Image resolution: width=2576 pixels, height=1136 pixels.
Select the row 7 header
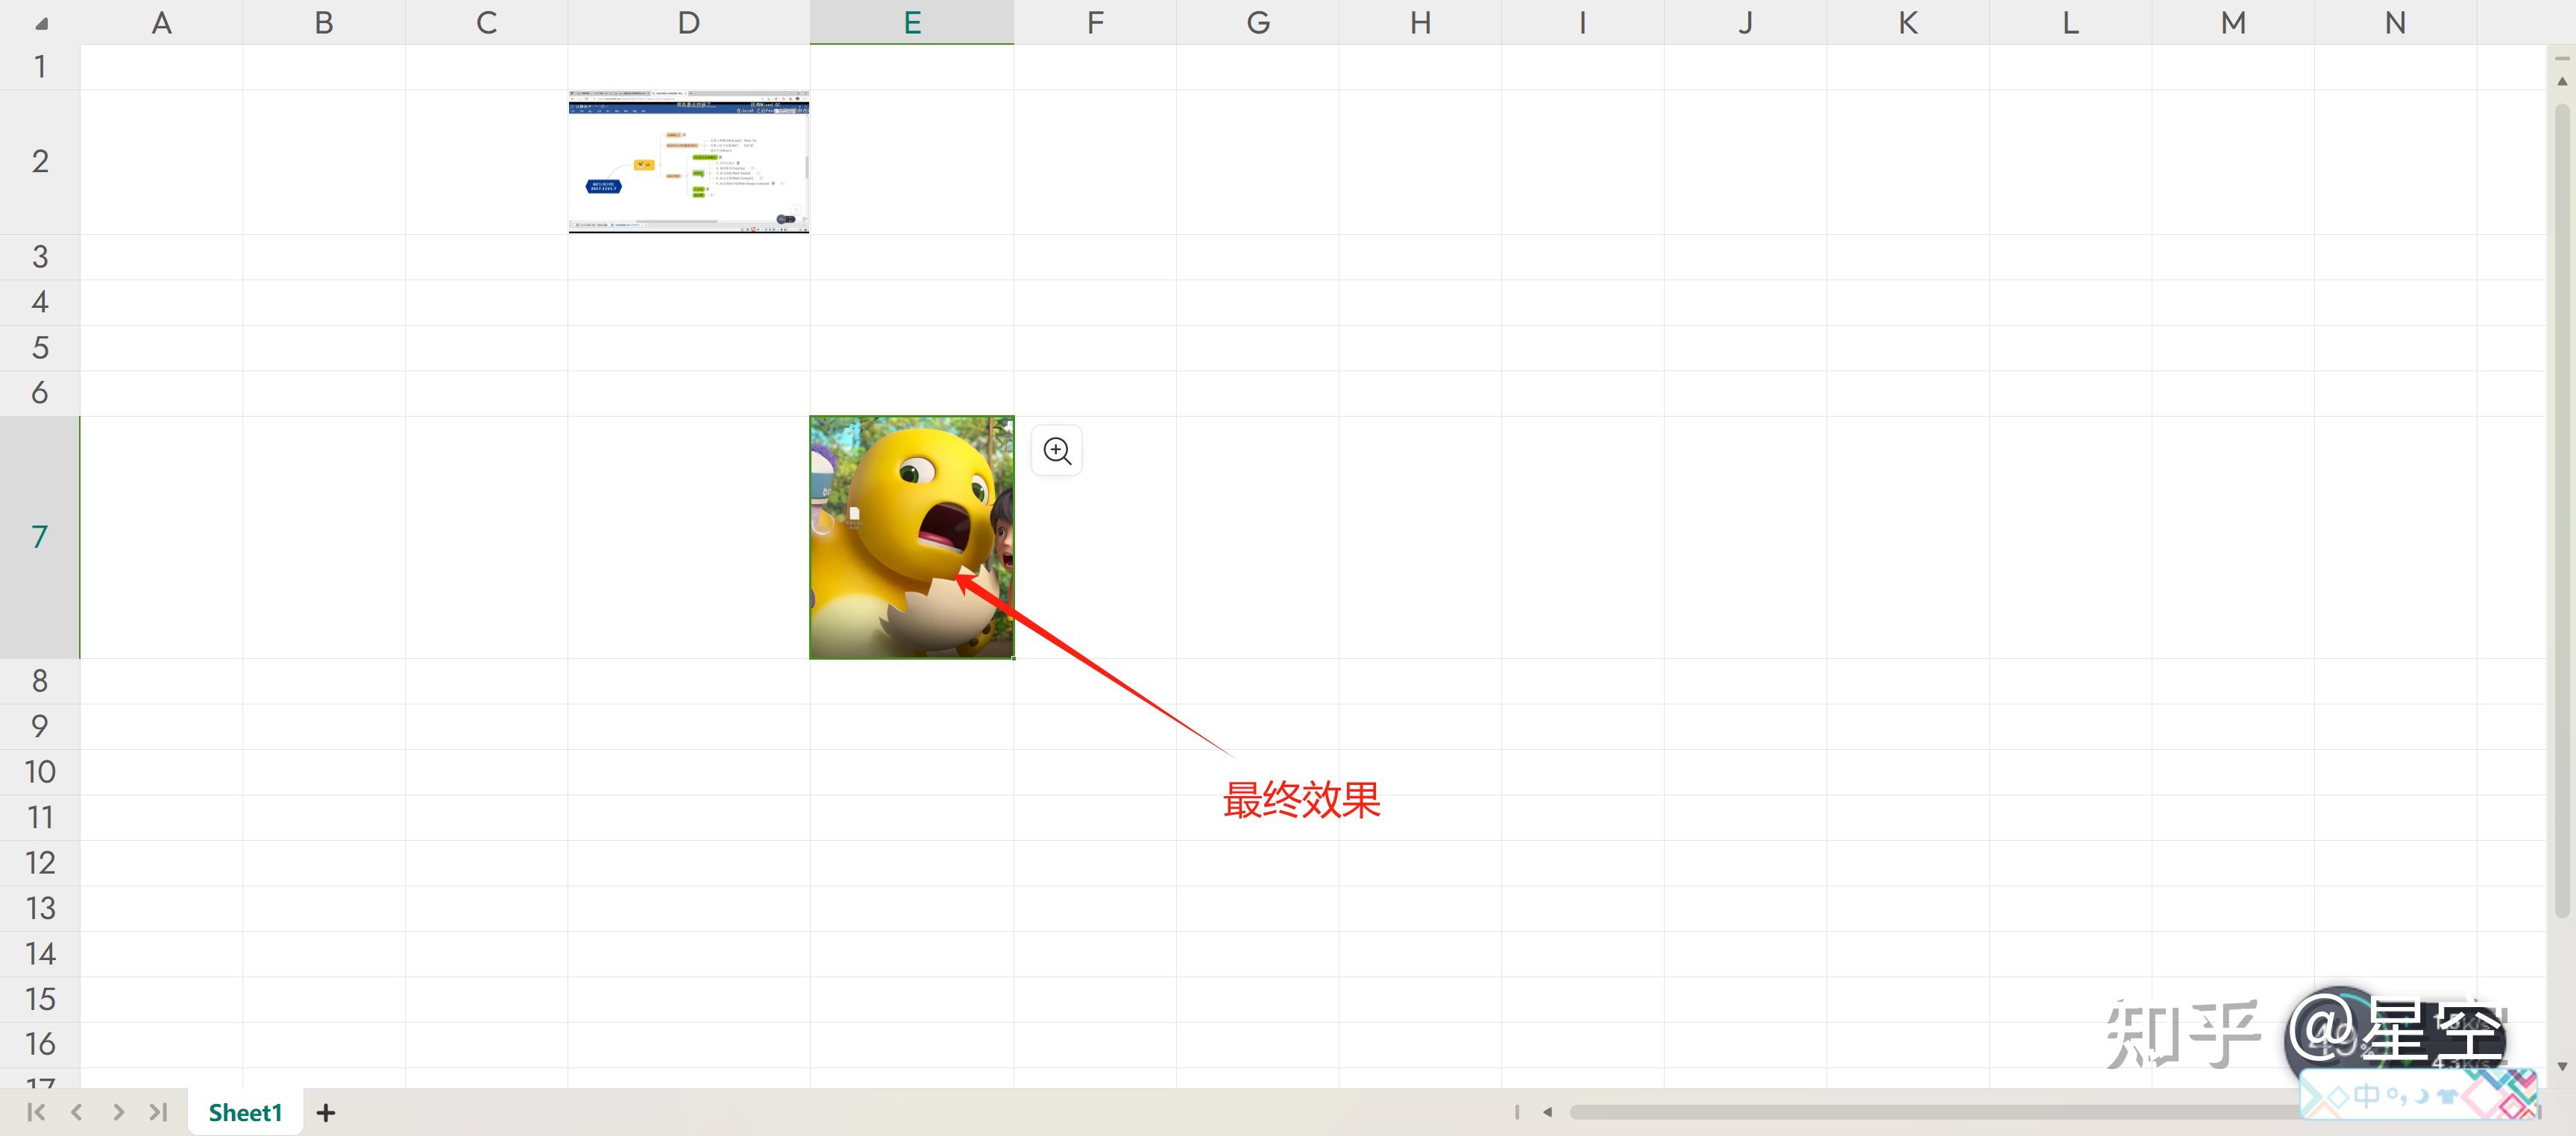pos(40,537)
